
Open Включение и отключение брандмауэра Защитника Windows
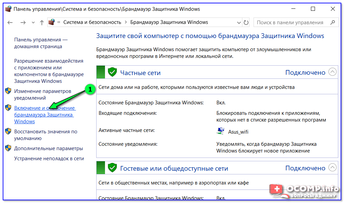(44, 115)
